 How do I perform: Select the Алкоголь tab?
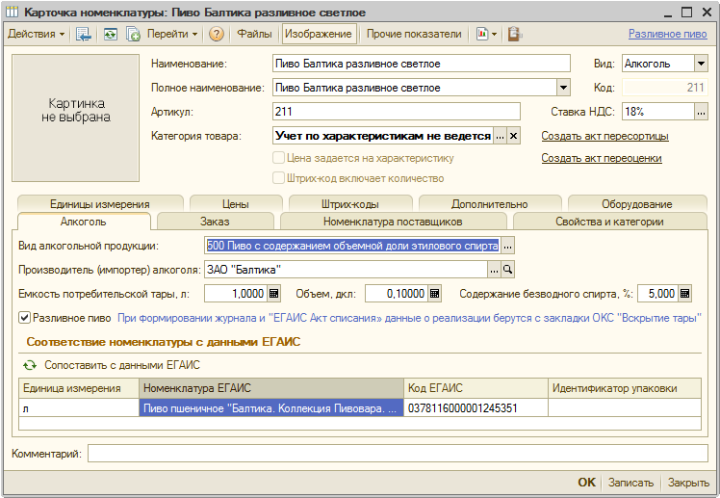tap(84, 222)
